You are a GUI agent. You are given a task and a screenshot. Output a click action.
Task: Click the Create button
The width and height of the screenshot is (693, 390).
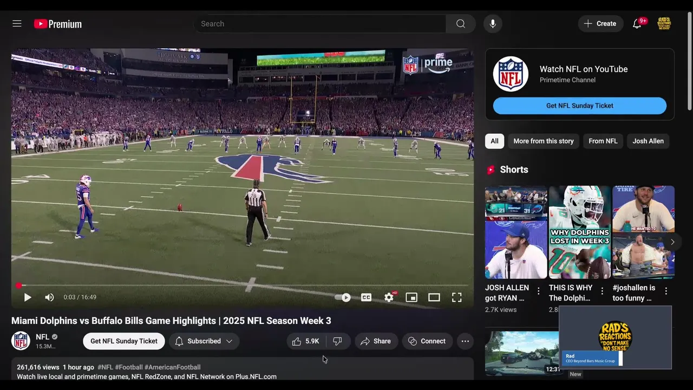click(600, 24)
